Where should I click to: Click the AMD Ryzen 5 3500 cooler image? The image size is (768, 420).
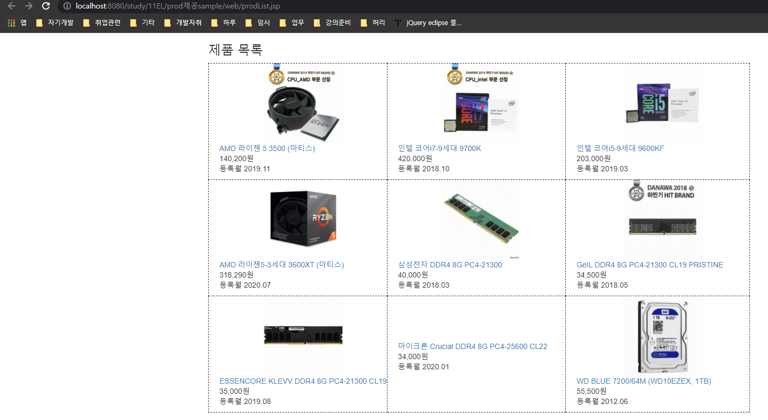click(x=303, y=104)
